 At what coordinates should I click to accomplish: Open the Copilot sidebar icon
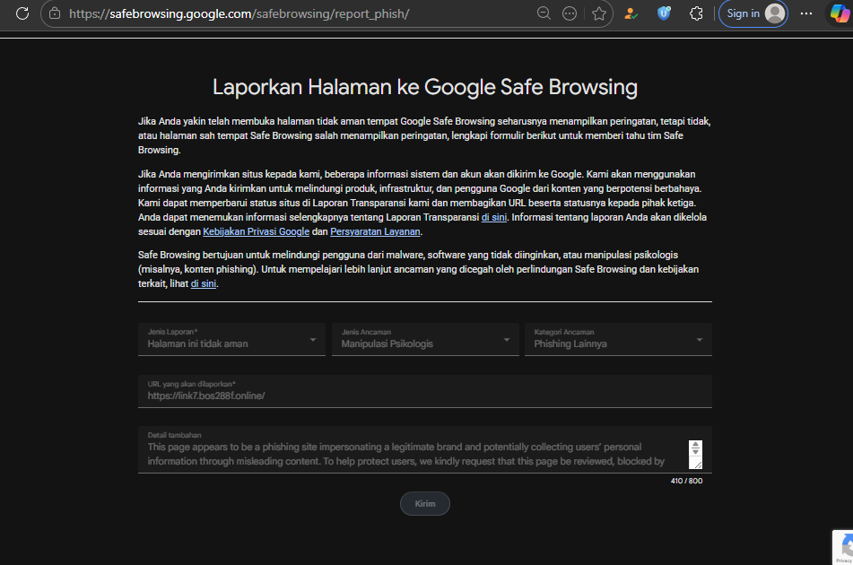coord(840,13)
